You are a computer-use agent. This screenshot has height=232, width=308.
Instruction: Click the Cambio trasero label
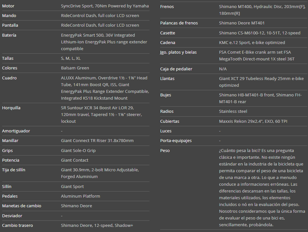tap(17, 225)
